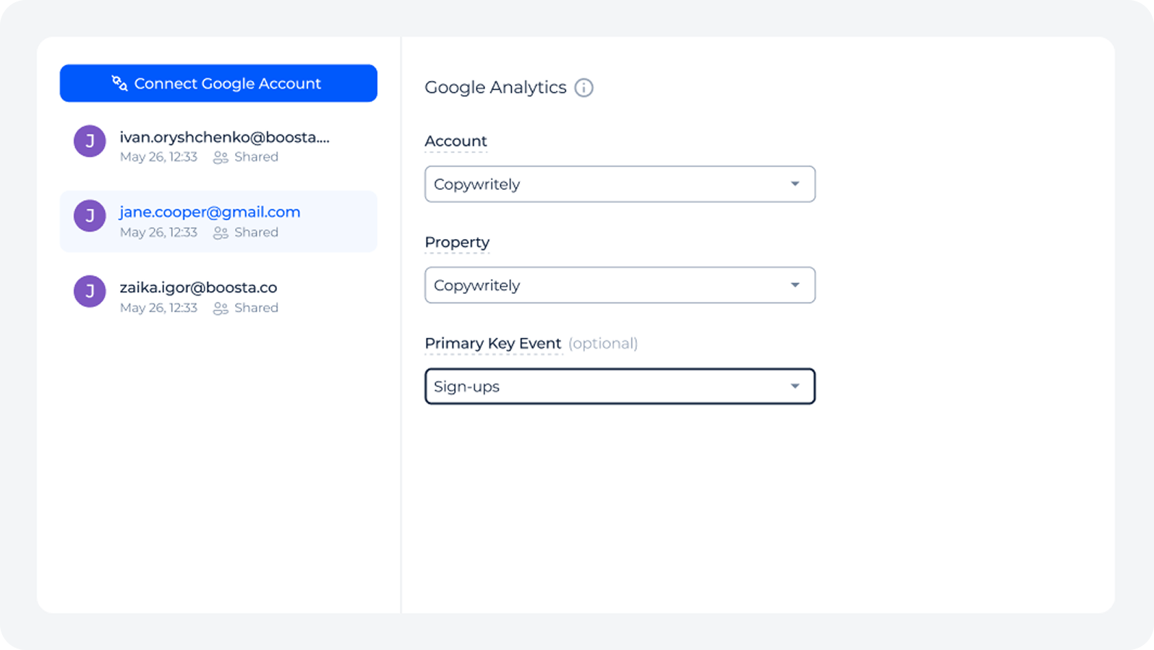Click jane.cooper@gmail.com email link
This screenshot has width=1154, height=650.
click(x=210, y=212)
